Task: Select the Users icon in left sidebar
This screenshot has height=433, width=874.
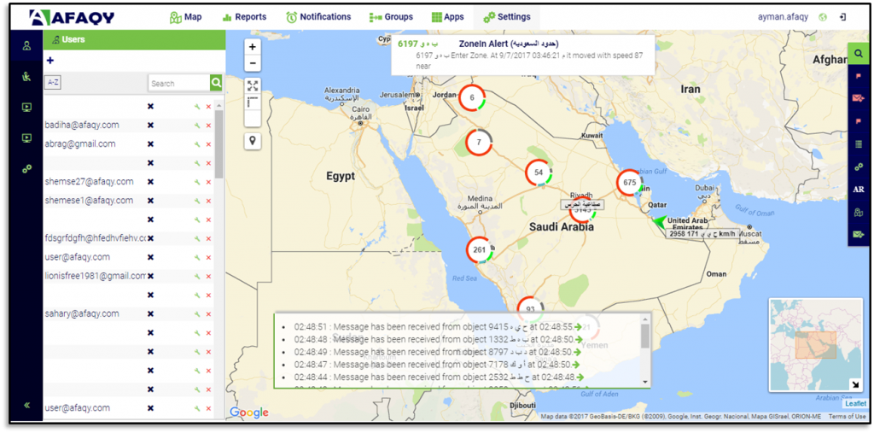Action: pyautogui.click(x=26, y=46)
